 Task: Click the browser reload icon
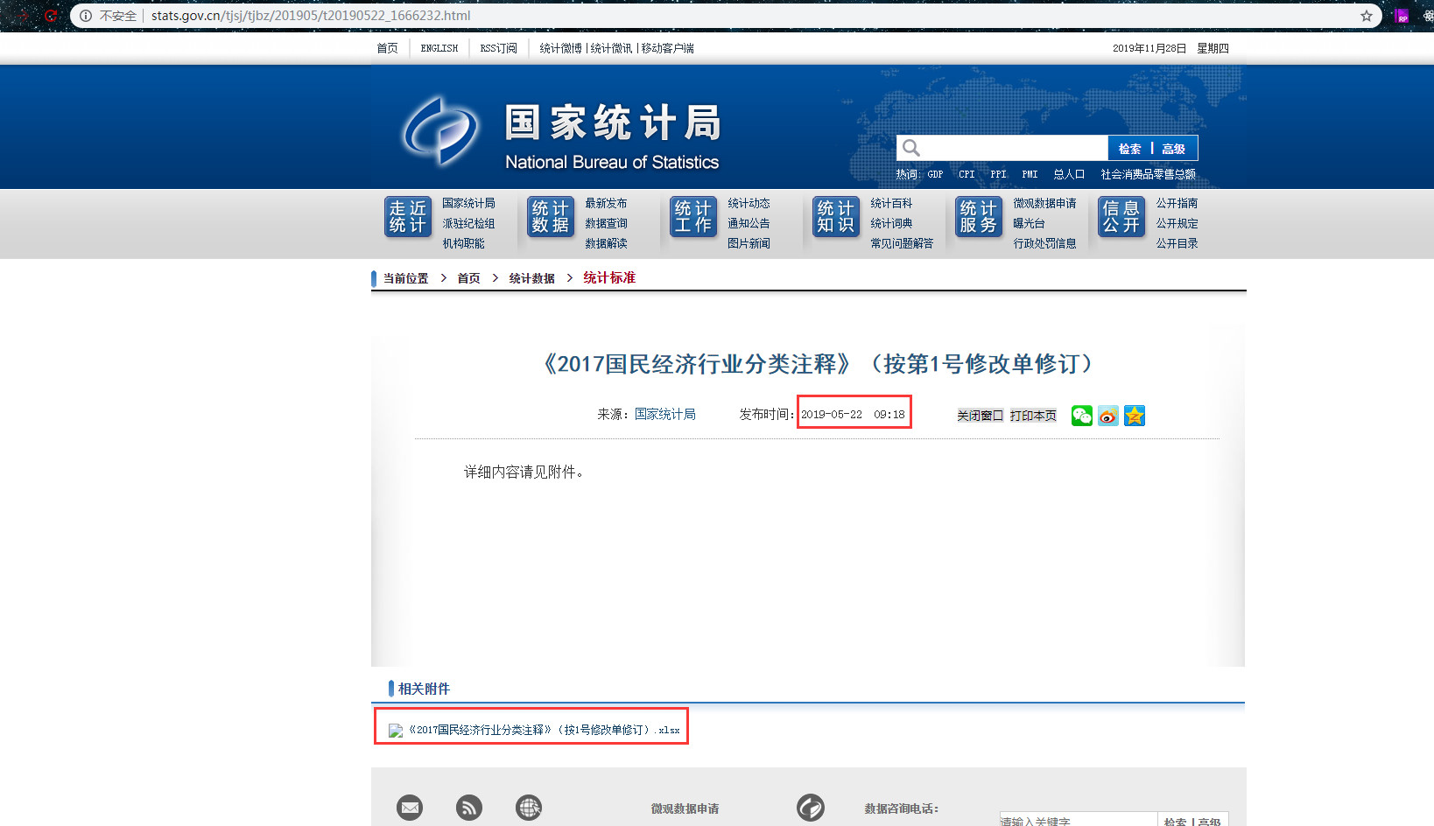coord(51,16)
